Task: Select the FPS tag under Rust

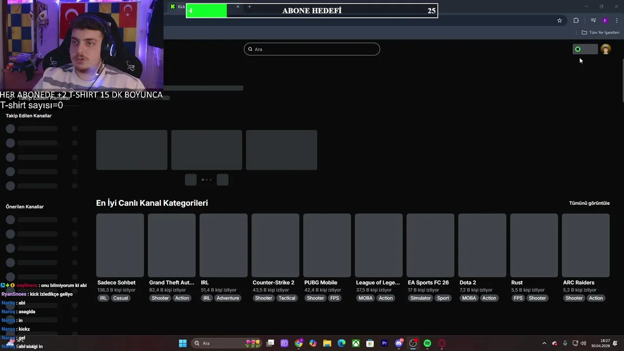Action: click(518, 298)
